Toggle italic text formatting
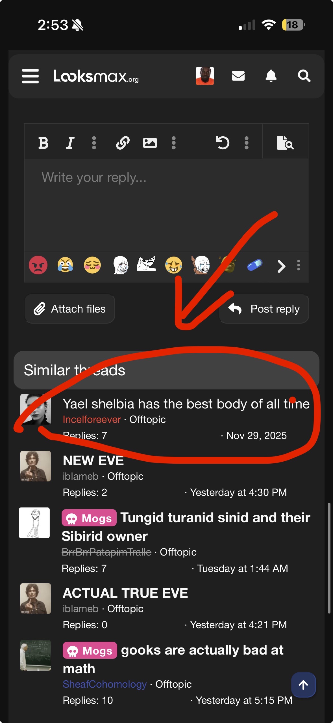The image size is (333, 723). tap(70, 143)
